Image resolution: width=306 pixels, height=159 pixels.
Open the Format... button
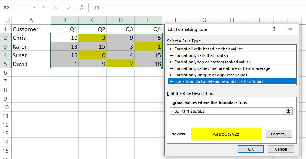point(279,134)
